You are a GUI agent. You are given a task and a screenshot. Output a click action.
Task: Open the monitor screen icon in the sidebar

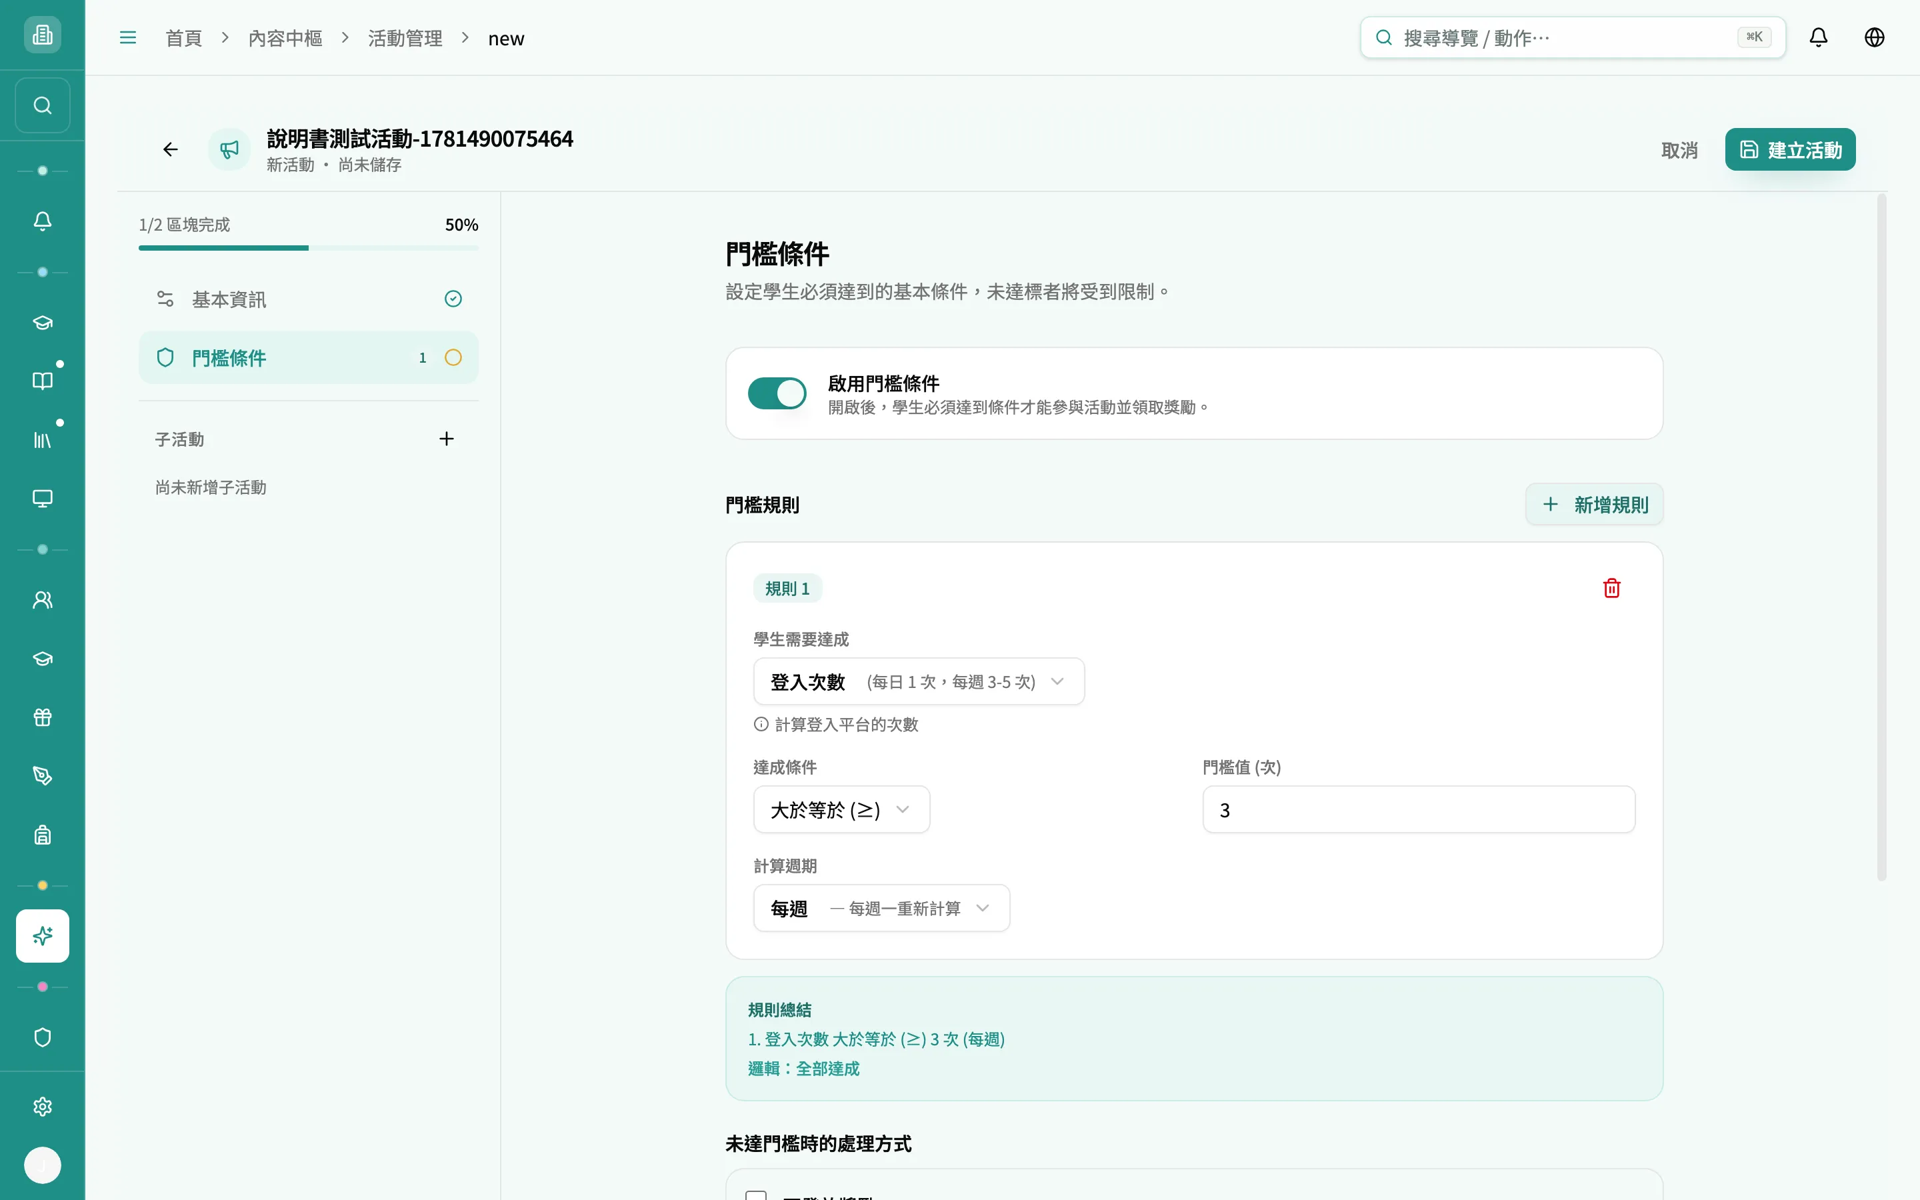[x=42, y=499]
